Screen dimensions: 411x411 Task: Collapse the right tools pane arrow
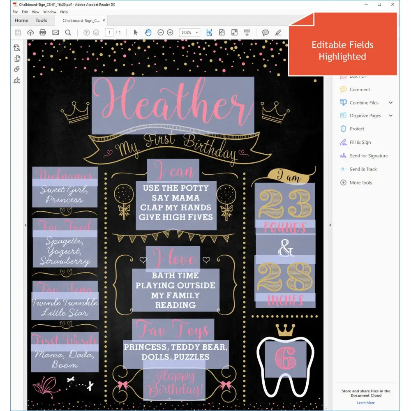click(330, 225)
